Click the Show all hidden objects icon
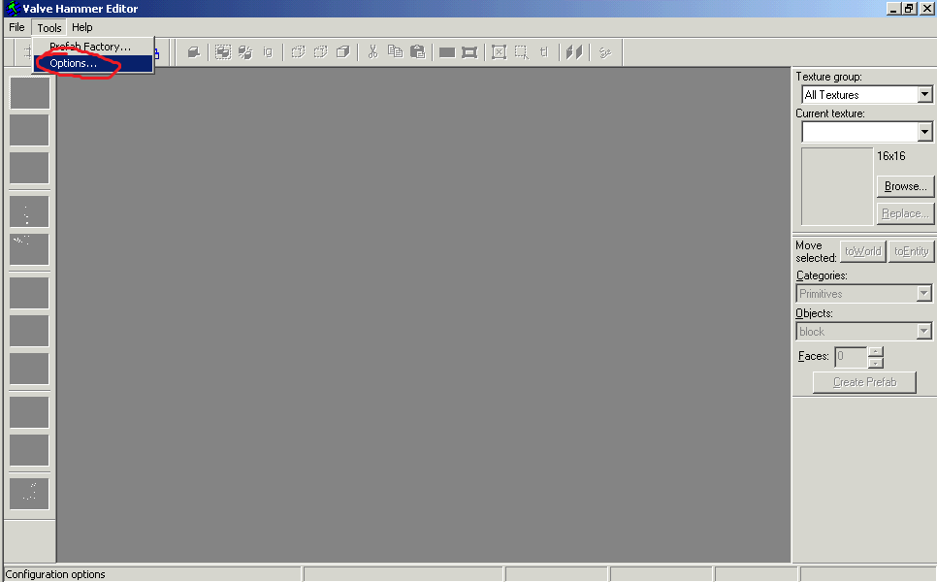The height and width of the screenshot is (582, 937). (x=343, y=52)
